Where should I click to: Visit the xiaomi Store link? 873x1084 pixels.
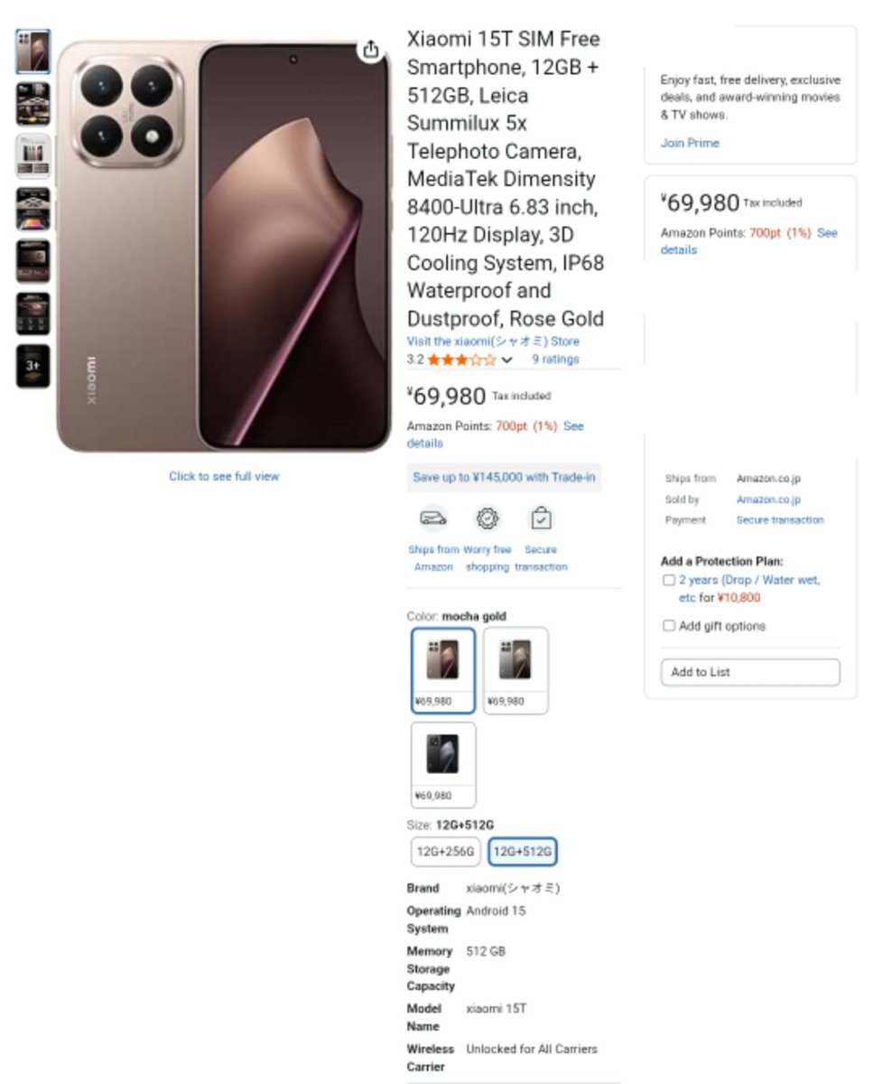pos(493,341)
